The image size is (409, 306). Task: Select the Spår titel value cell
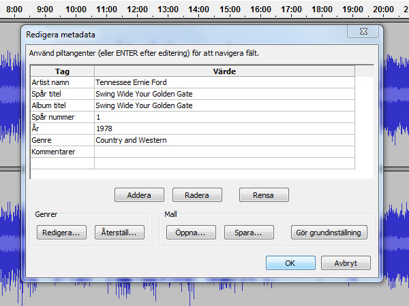coord(224,94)
